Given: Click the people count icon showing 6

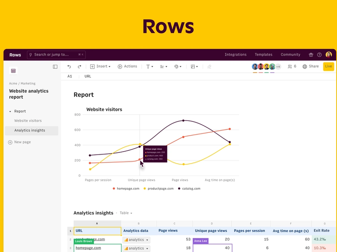Looking at the screenshot, I should click(x=292, y=66).
